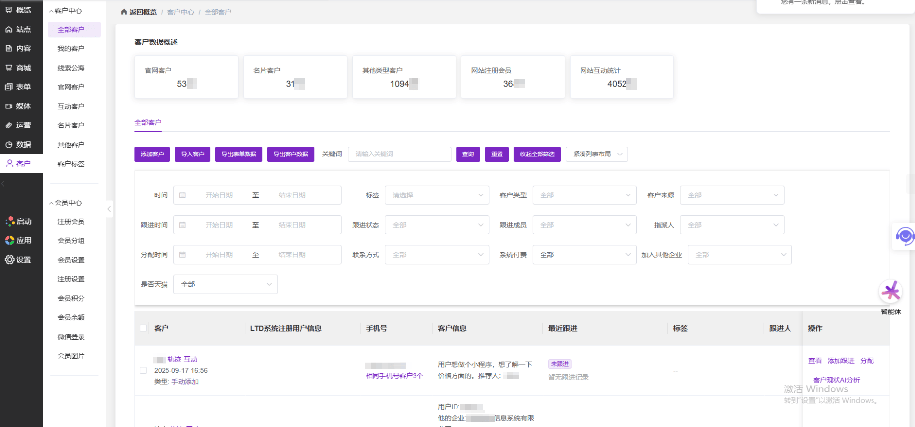Open the 商城 shop section
The image size is (915, 427).
point(18,68)
